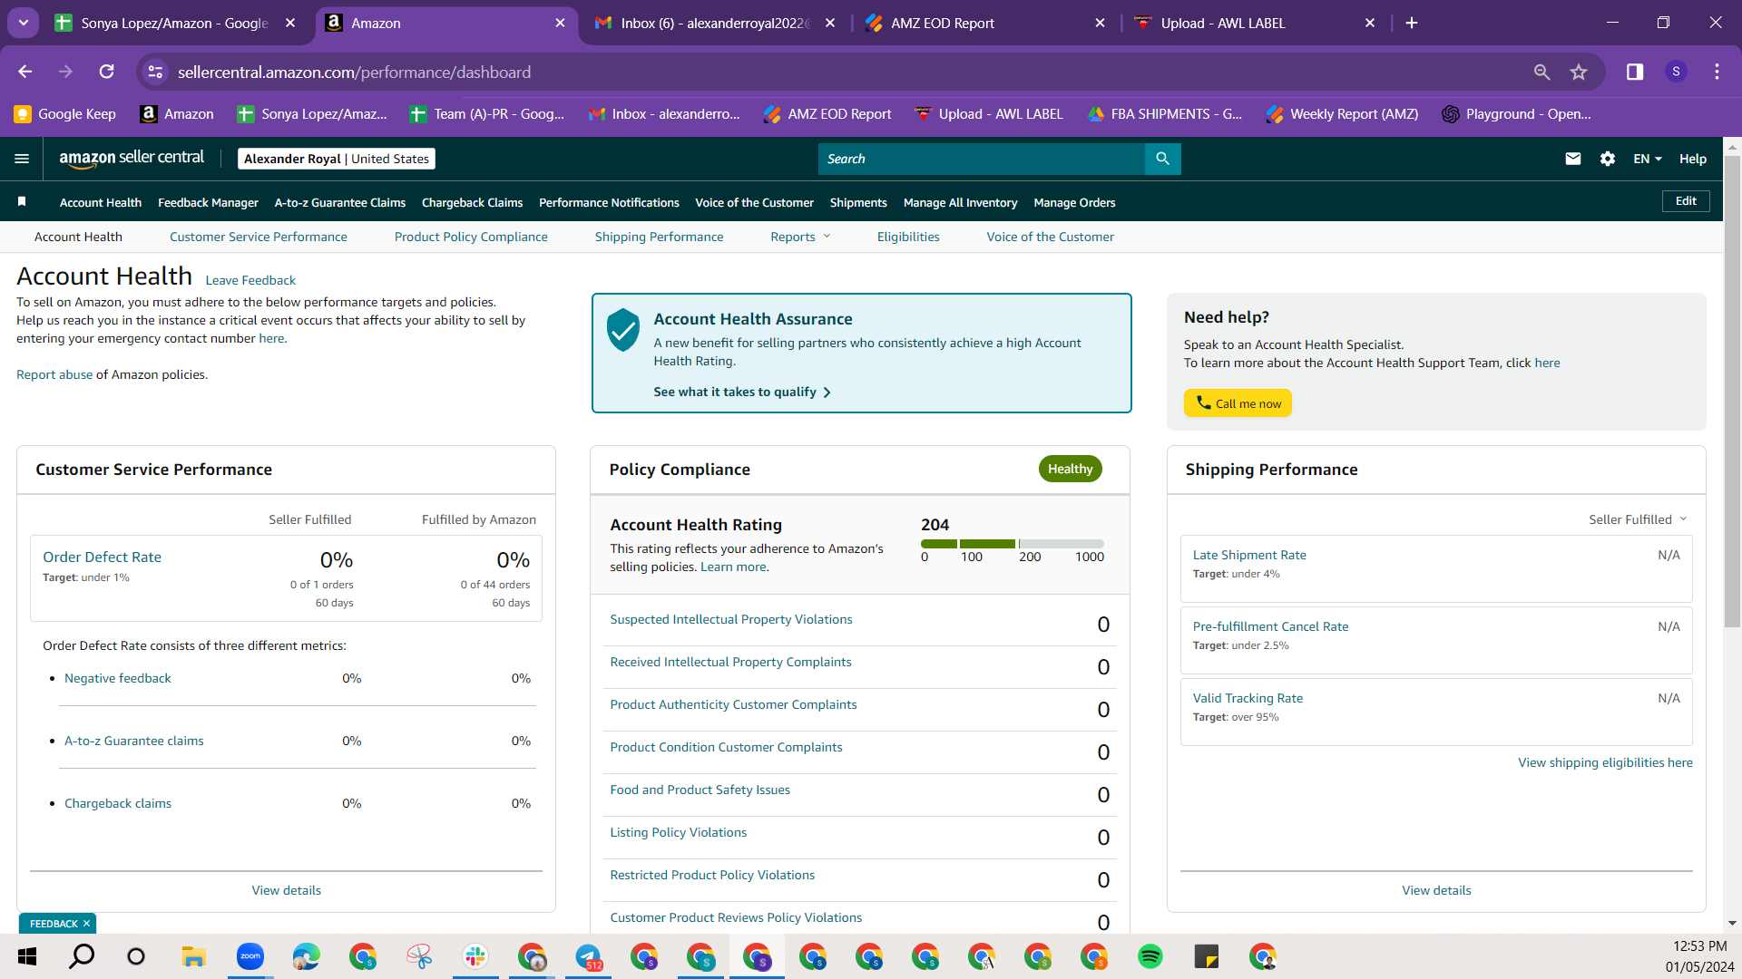Open the EN language dropdown

point(1648,159)
